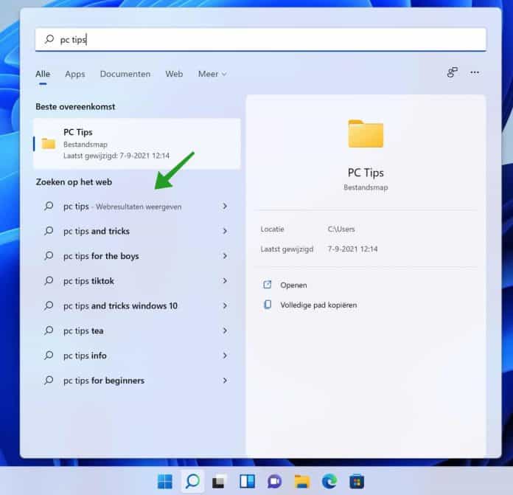Expand arrow for 'pc tips for beginners'
This screenshot has height=495, width=513.
click(x=225, y=380)
